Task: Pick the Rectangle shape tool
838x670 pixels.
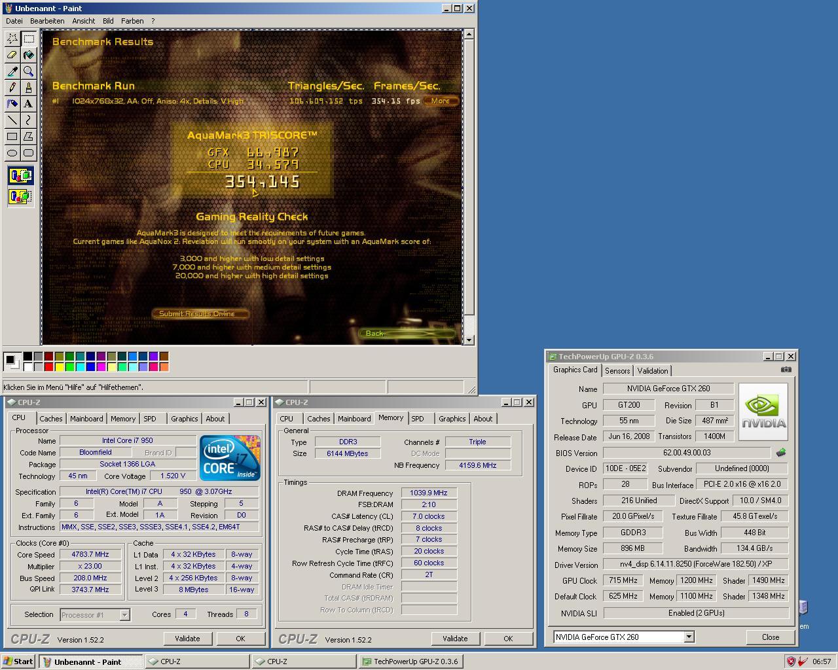Action: coord(12,137)
